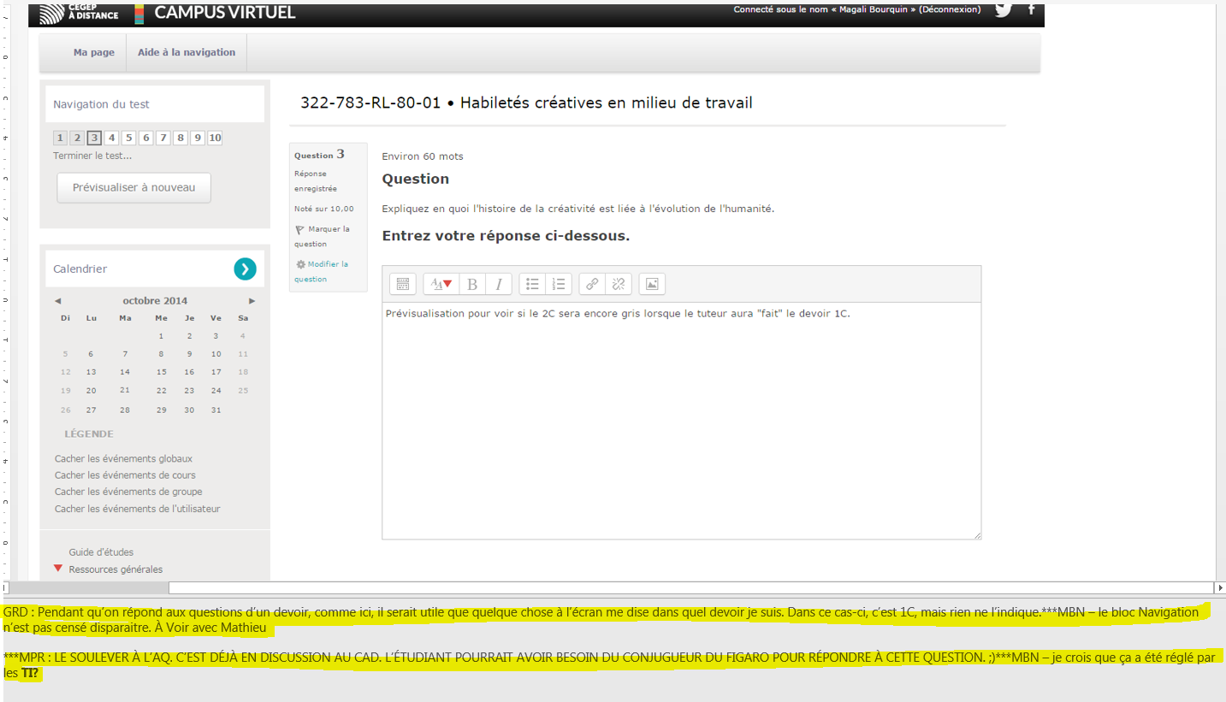Open the font style dropdown in the editor
The width and height of the screenshot is (1226, 702).
pyautogui.click(x=441, y=285)
